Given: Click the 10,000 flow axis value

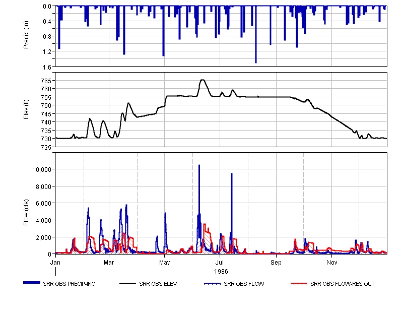Looking at the screenshot, I should pos(42,169).
